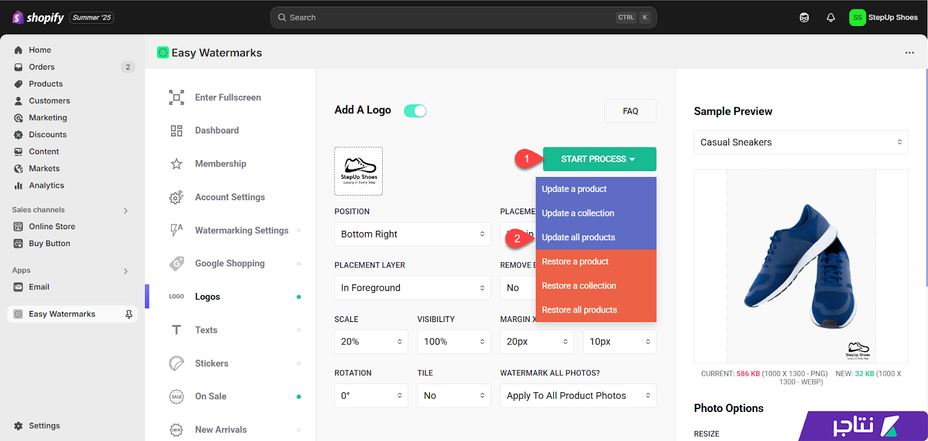Click the blue sneakers preview image

pos(801,266)
